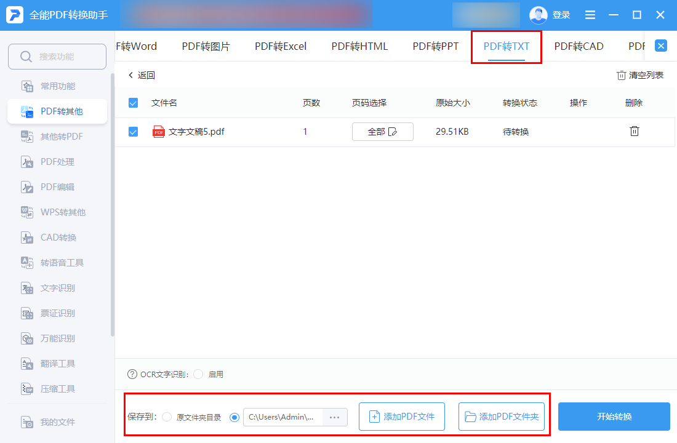Screen dimensions: 677x443
Task: Add files using 添加PDF文件
Action: coord(401,417)
